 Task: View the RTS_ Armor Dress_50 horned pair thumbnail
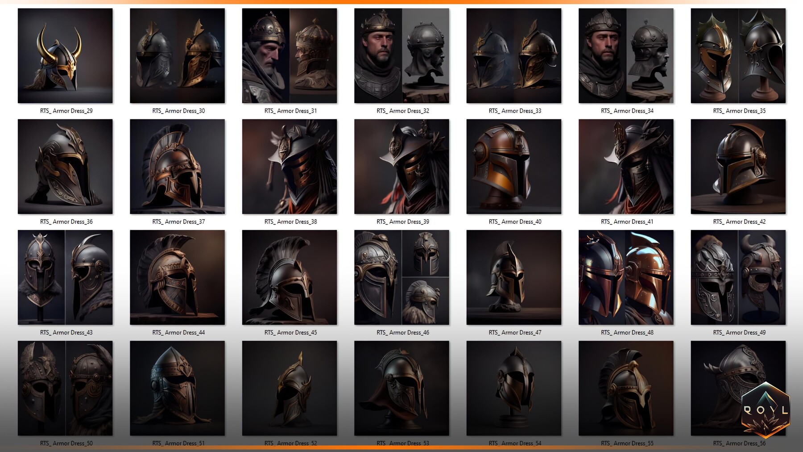[x=65, y=388]
